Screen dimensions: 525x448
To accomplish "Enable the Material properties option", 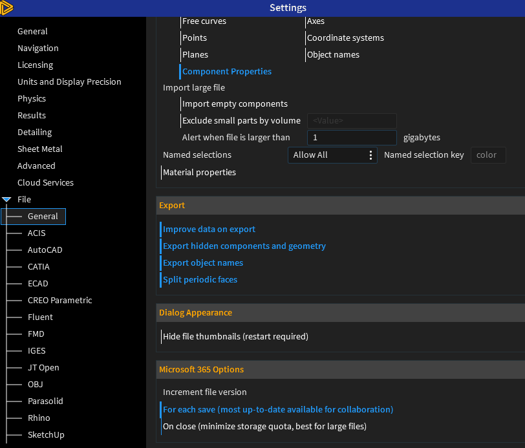I will click(x=199, y=173).
